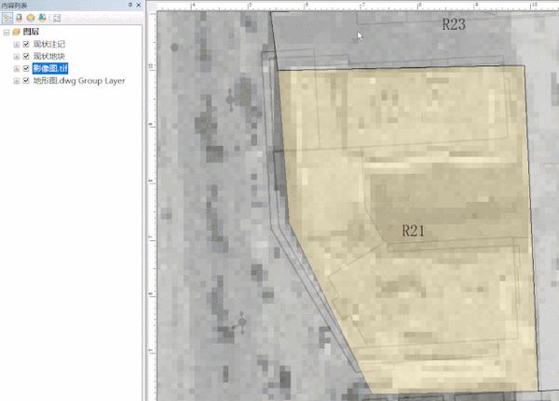Click the horizontal ruler above the map
Viewport: 559px width, 401px height.
[358, 6]
